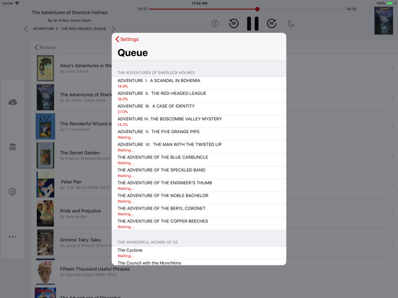Tap the Sherlock Holmes title in player header
Image resolution: width=398 pixels, height=298 pixels.
[69, 12]
